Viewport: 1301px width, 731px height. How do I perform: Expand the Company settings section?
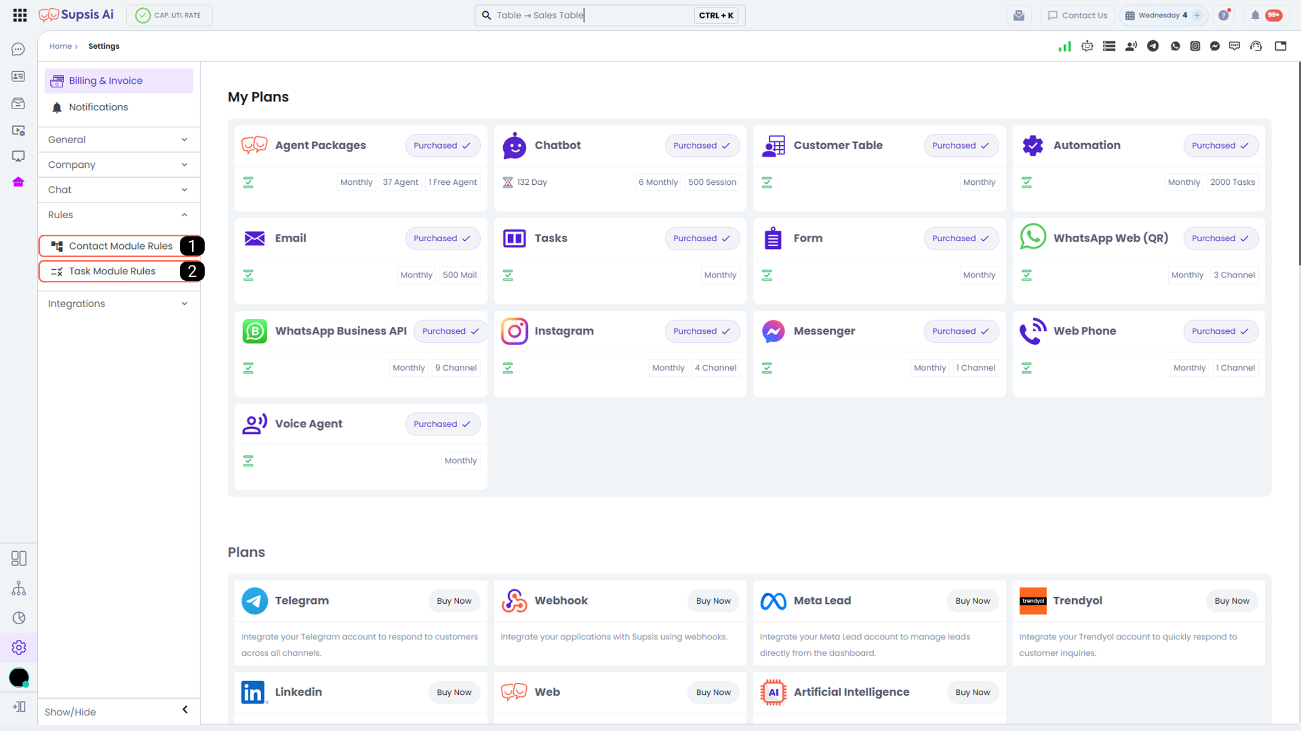pos(118,165)
